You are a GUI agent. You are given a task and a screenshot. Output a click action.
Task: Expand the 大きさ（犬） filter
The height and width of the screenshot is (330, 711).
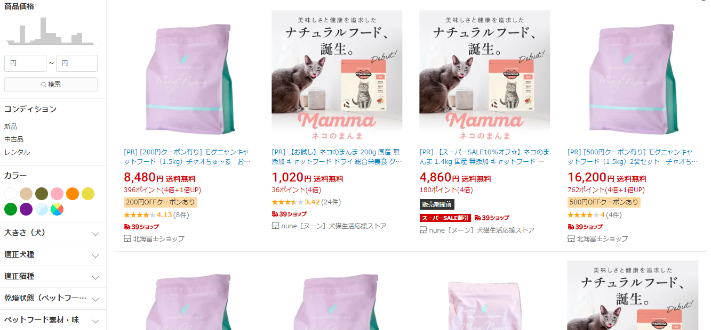[x=53, y=233]
